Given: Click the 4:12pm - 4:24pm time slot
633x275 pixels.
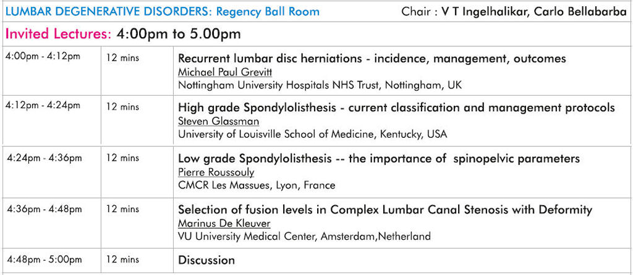Looking at the screenshot, I should [x=43, y=106].
